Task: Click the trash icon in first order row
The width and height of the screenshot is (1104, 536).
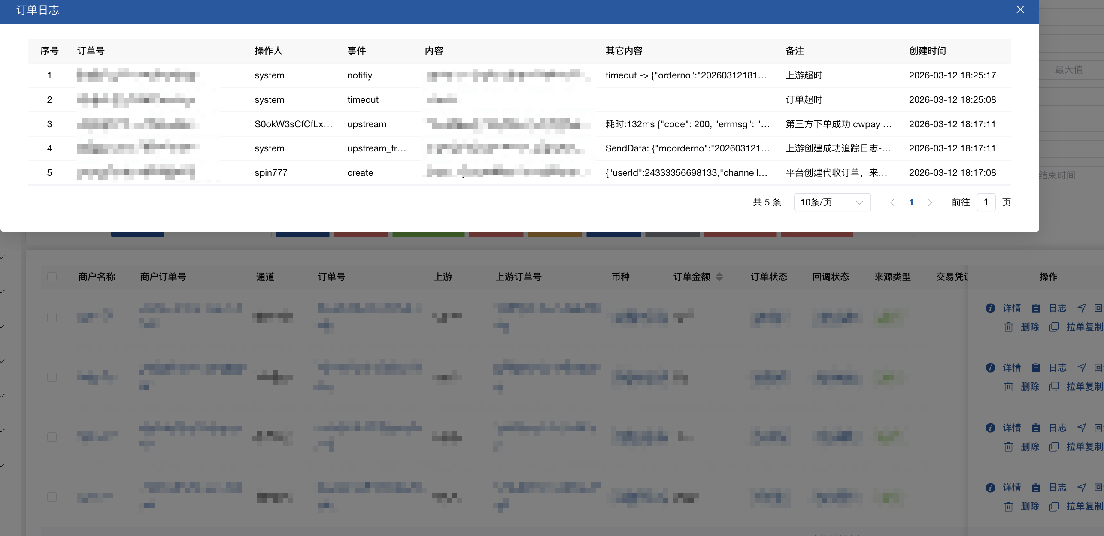Action: coord(1008,327)
